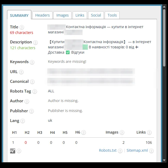
Task: Click 'Keywords are missing!' text
Action: [67, 62]
